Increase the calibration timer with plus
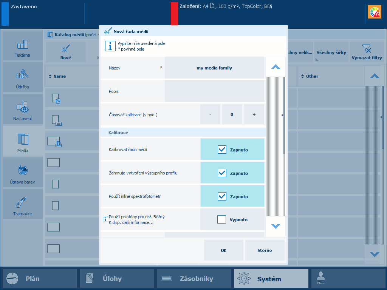 pyautogui.click(x=254, y=114)
